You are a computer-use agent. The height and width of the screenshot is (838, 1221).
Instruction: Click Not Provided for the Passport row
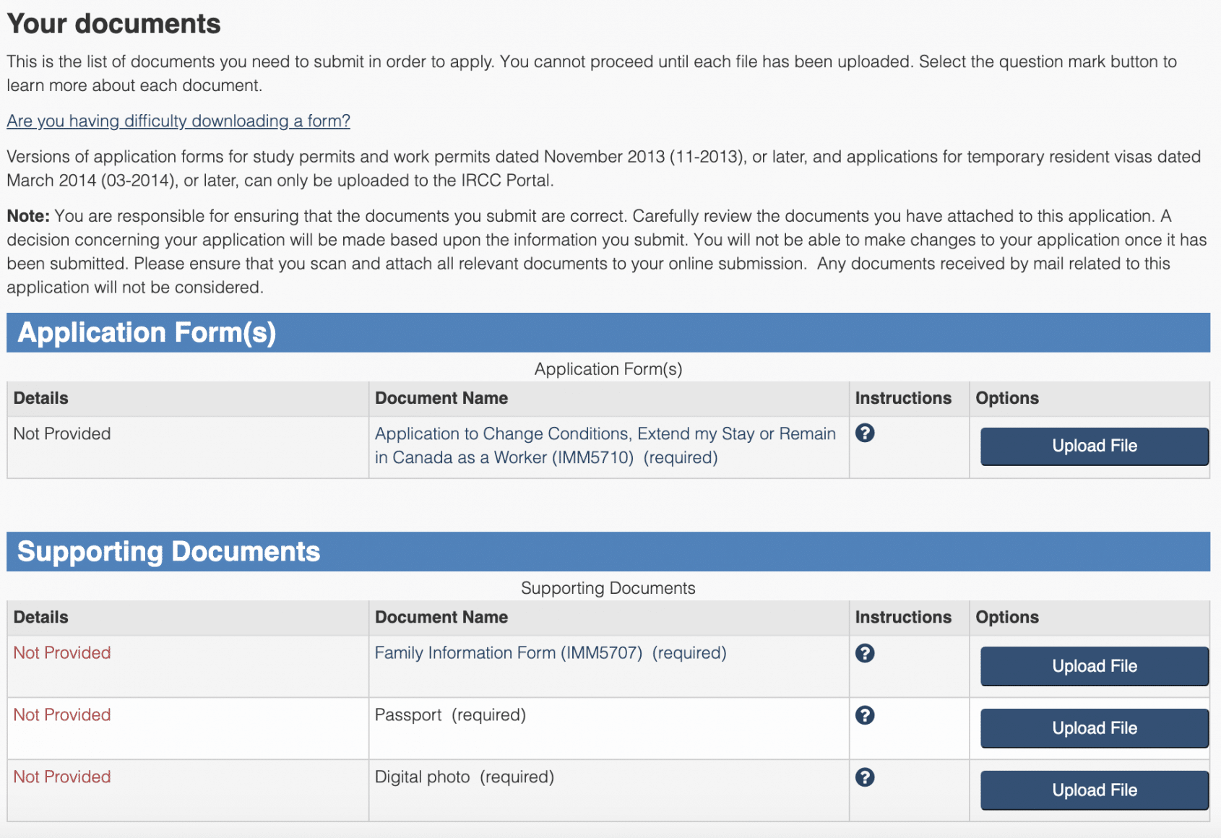point(61,715)
